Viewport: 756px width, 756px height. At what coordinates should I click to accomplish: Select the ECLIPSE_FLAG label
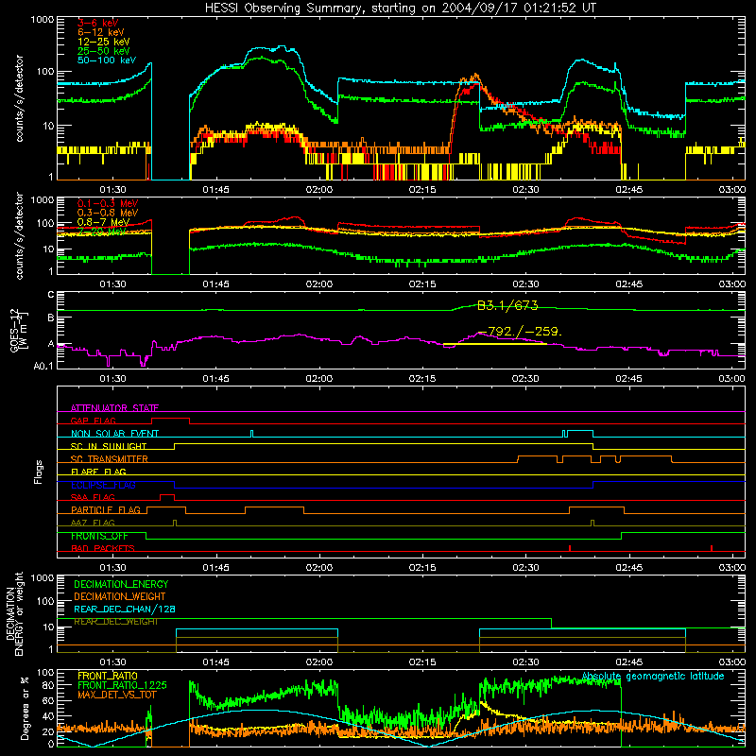pyautogui.click(x=103, y=485)
